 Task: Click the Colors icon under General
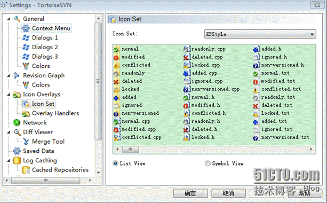[26, 66]
